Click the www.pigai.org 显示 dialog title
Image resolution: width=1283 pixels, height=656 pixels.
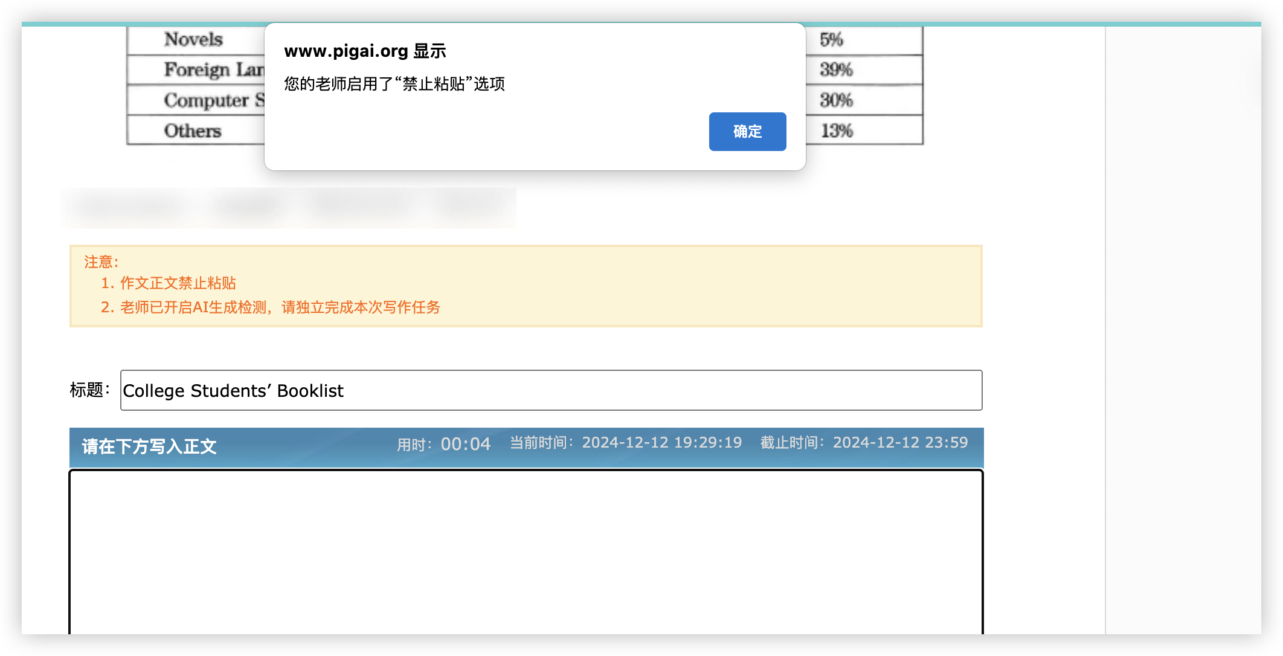tap(365, 51)
